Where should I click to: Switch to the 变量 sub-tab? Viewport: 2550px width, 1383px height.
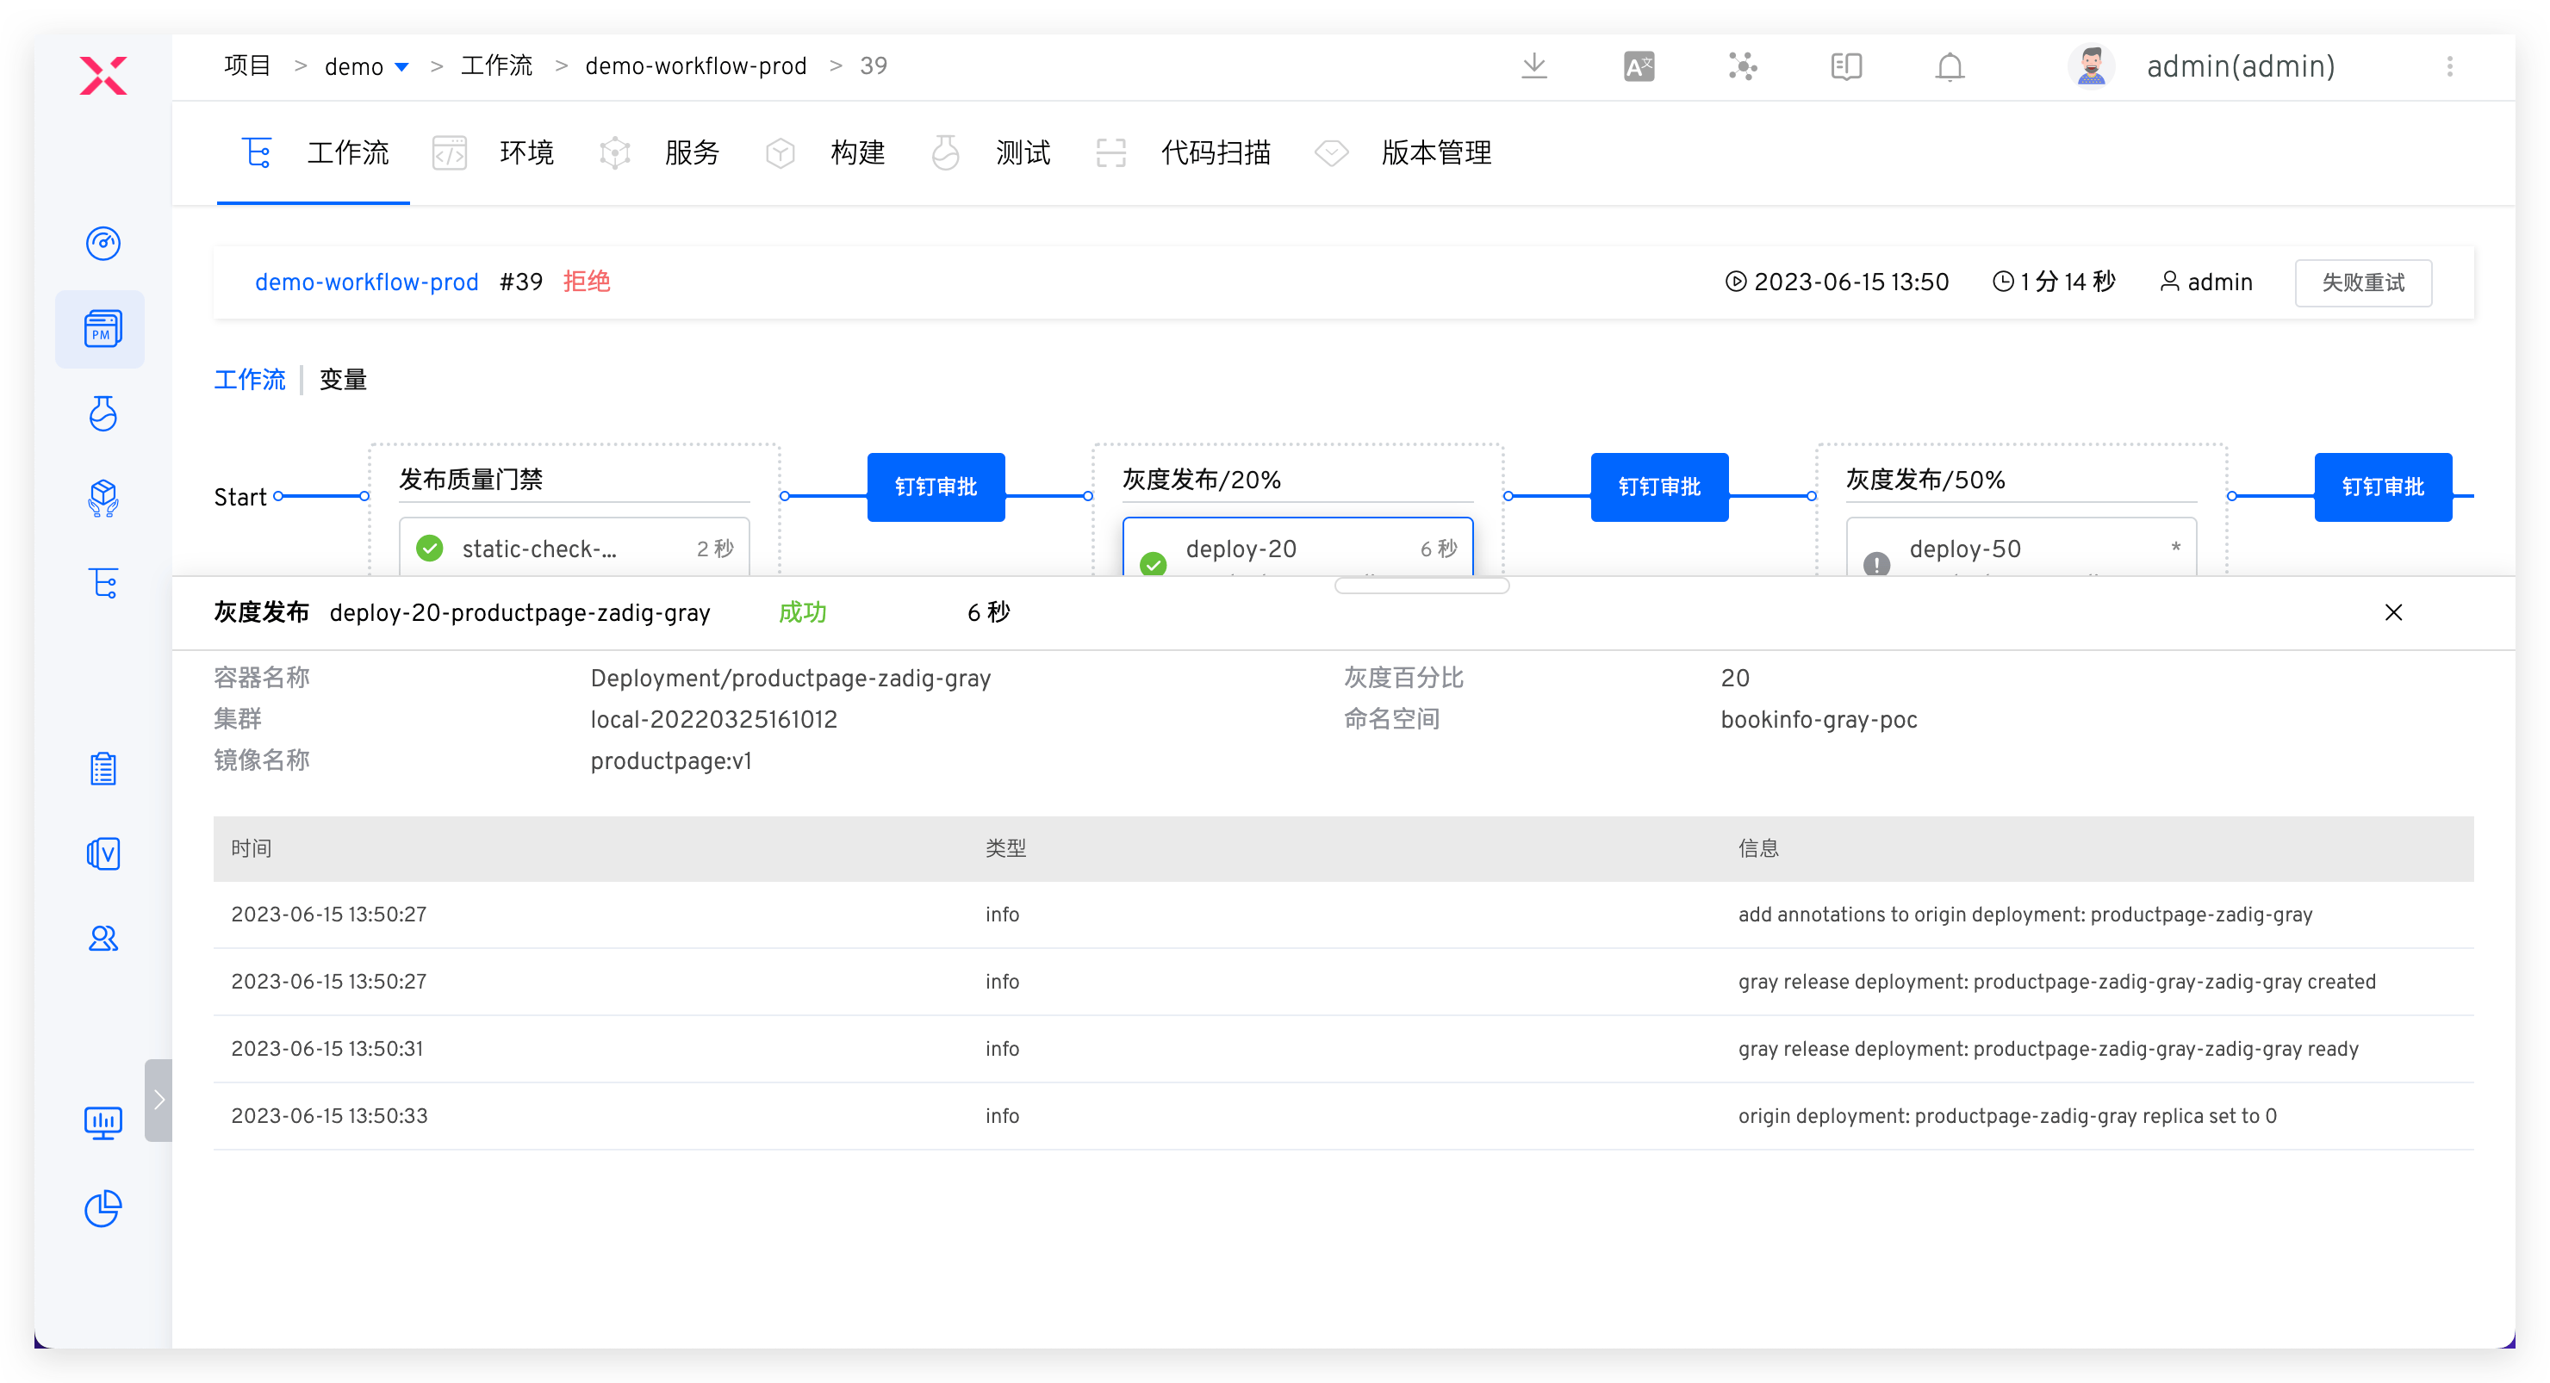pos(343,380)
